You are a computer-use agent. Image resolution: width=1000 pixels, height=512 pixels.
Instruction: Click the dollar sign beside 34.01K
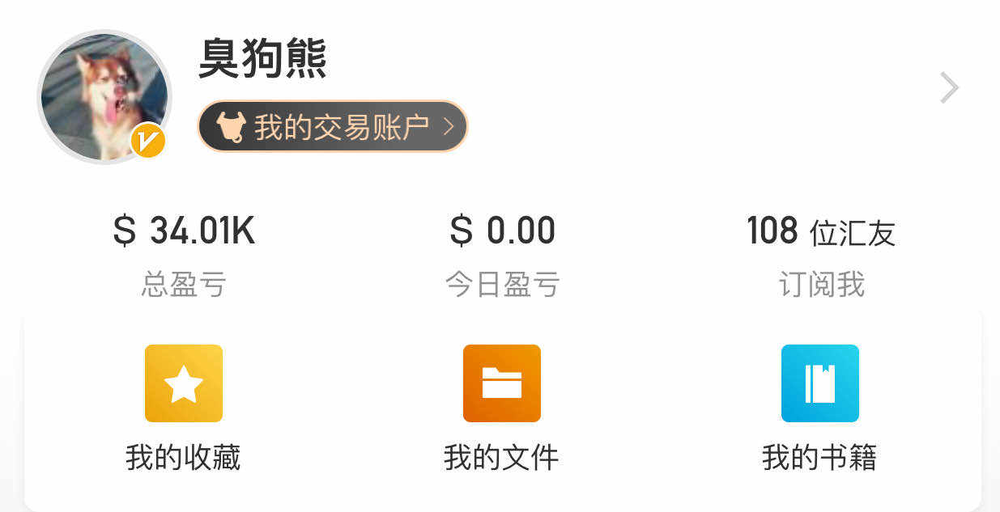click(125, 231)
